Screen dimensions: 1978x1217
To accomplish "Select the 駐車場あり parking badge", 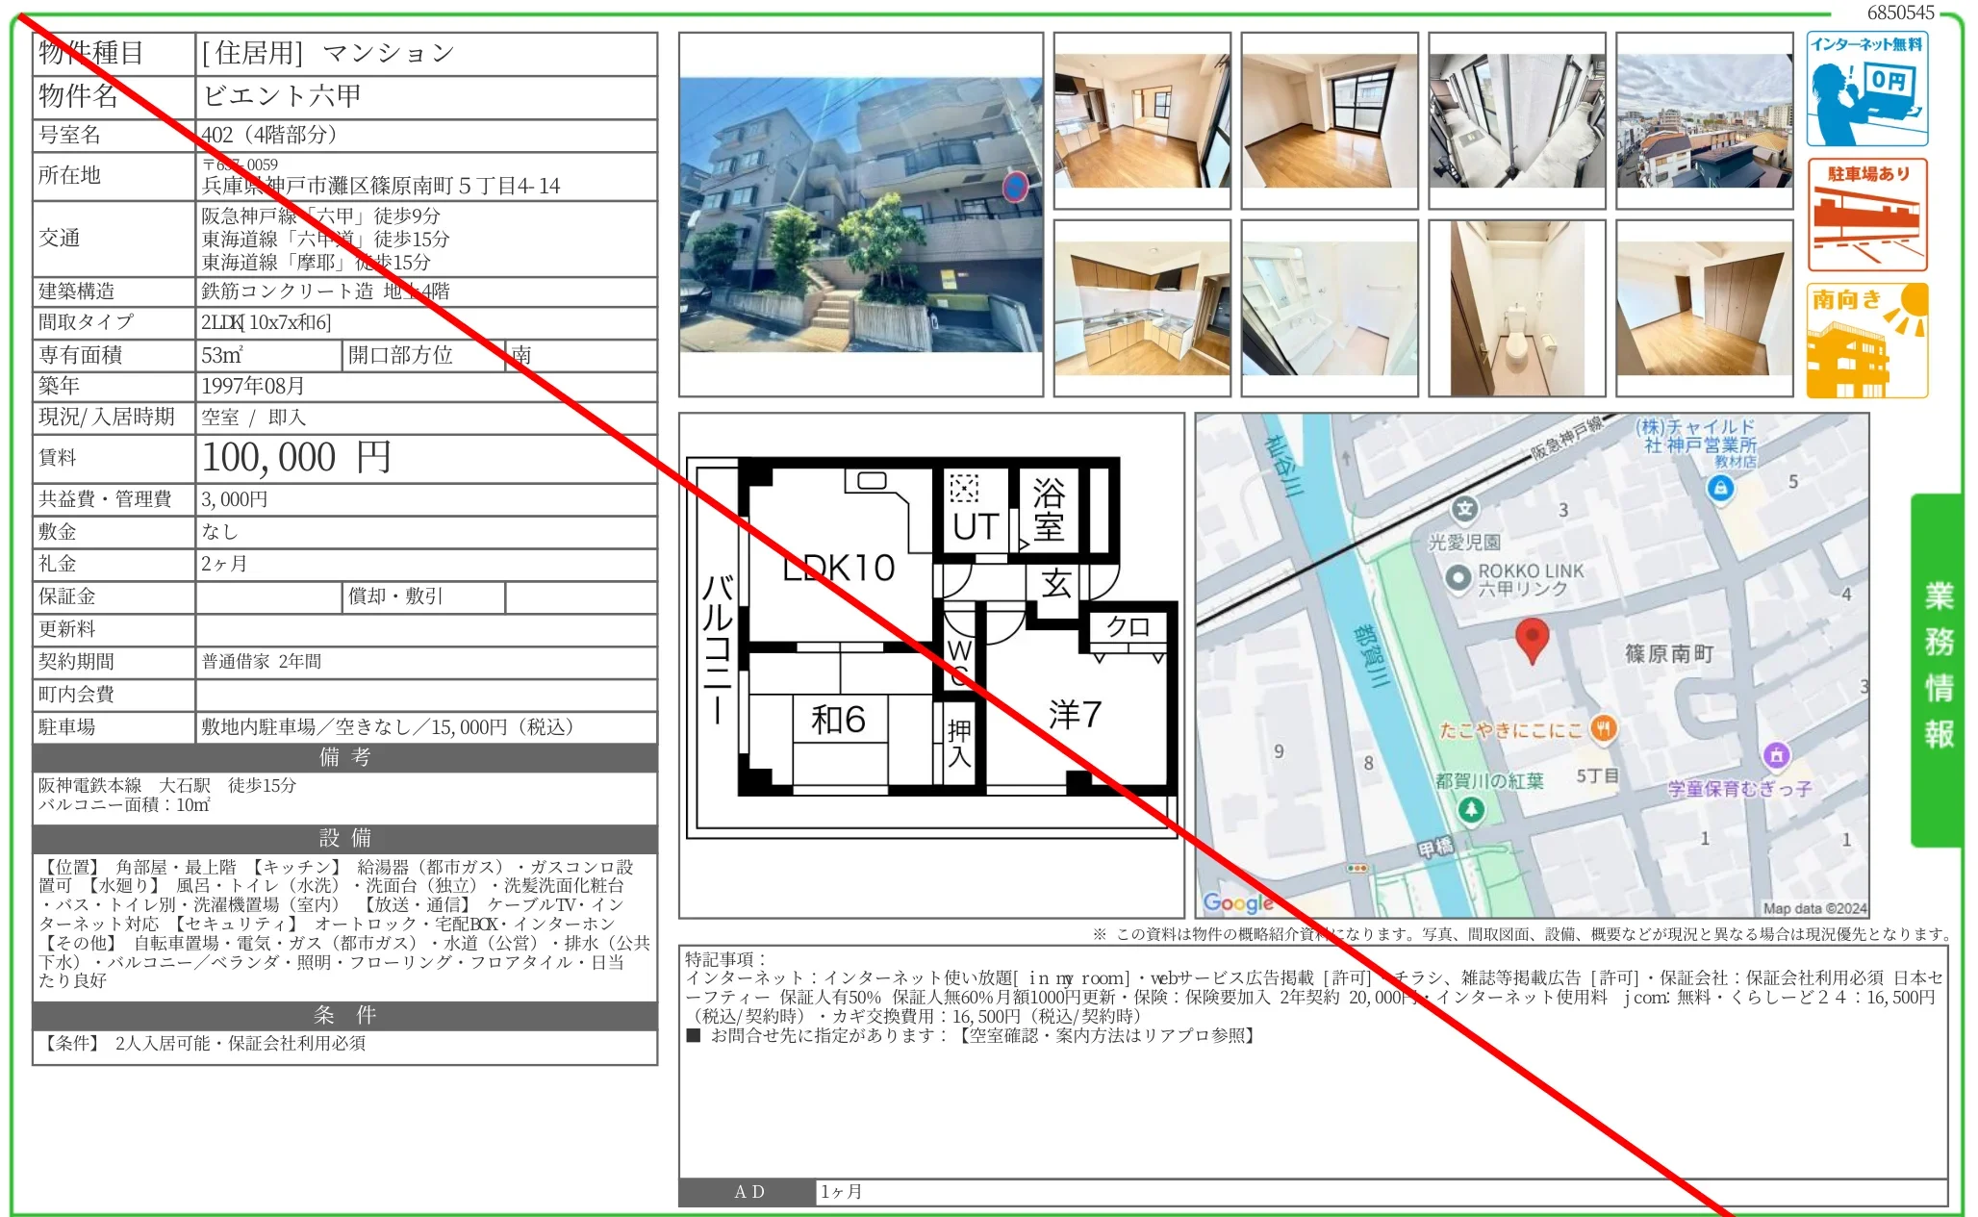I will 1867,214.
